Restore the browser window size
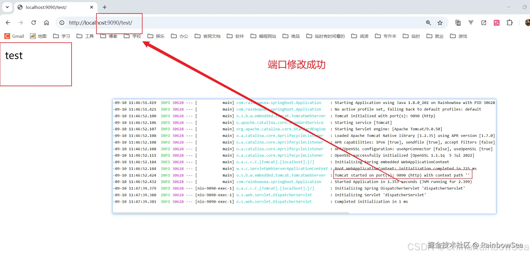530x256 pixels. (x=525, y=7)
